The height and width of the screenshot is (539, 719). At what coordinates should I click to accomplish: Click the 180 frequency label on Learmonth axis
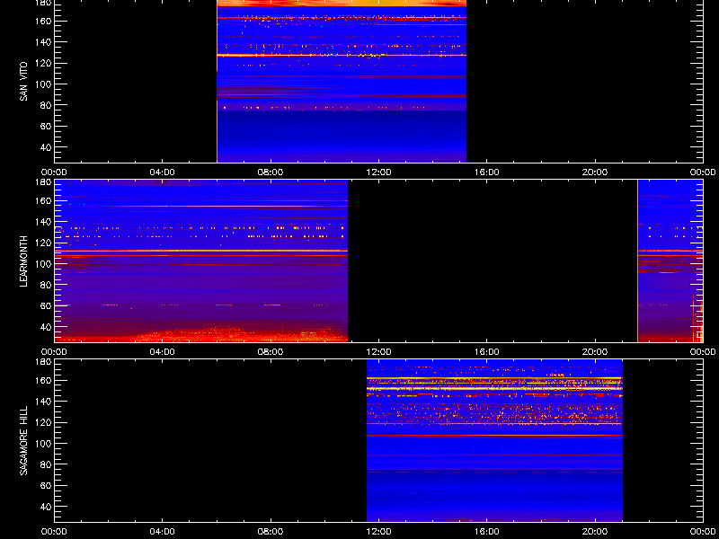tap(42, 181)
